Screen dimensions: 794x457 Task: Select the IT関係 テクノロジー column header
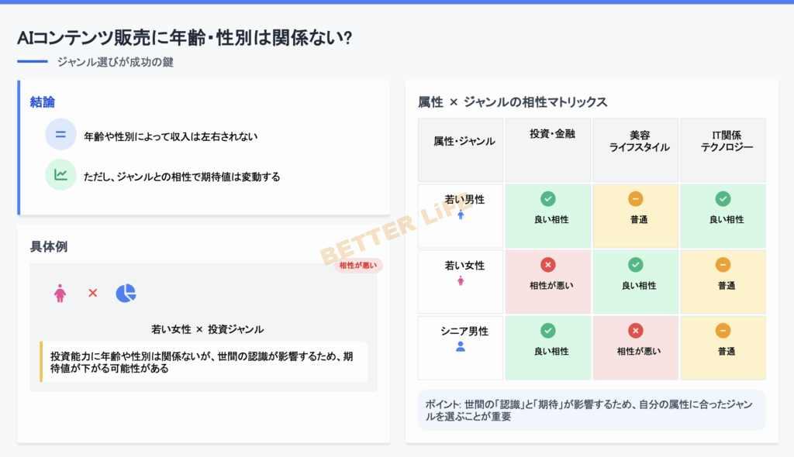point(723,141)
